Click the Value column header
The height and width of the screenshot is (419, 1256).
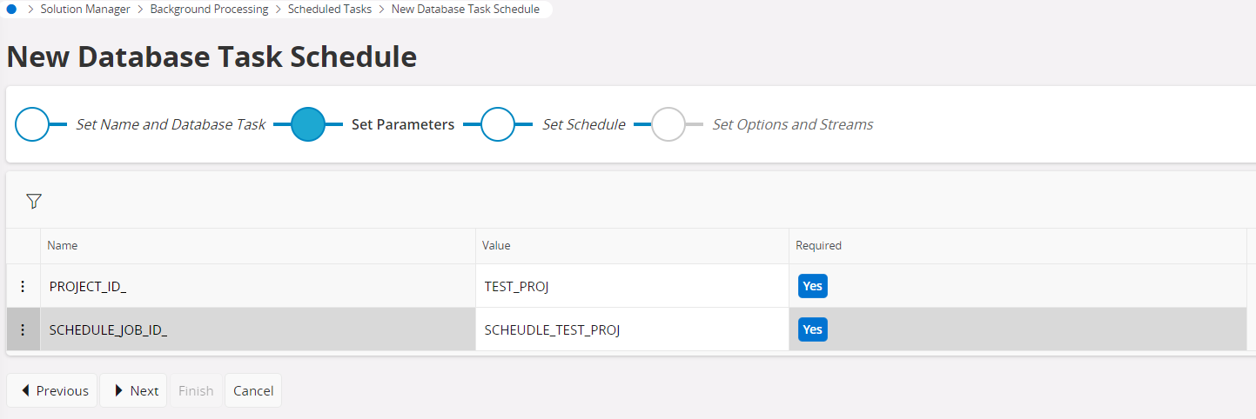tap(496, 246)
